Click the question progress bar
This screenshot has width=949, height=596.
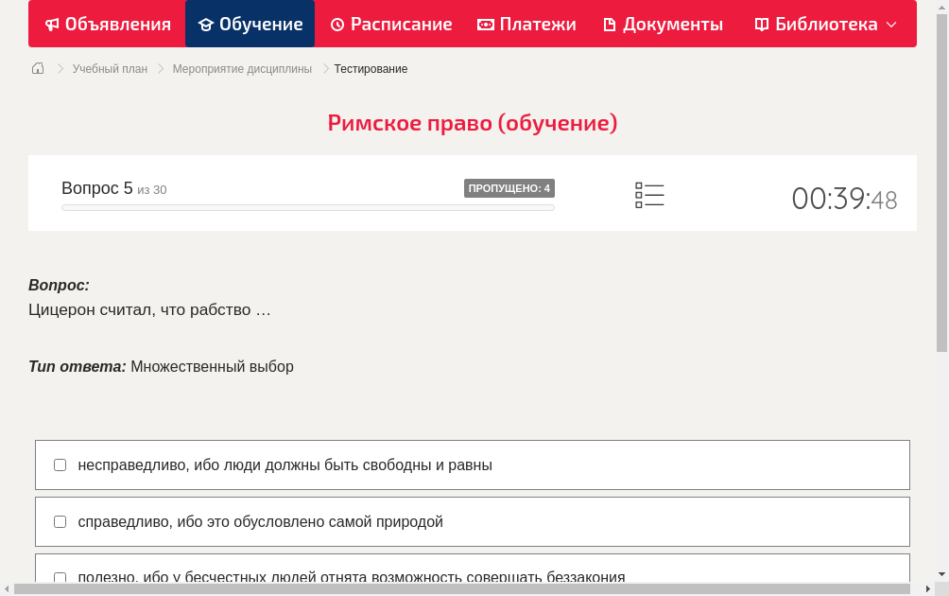pos(307,207)
